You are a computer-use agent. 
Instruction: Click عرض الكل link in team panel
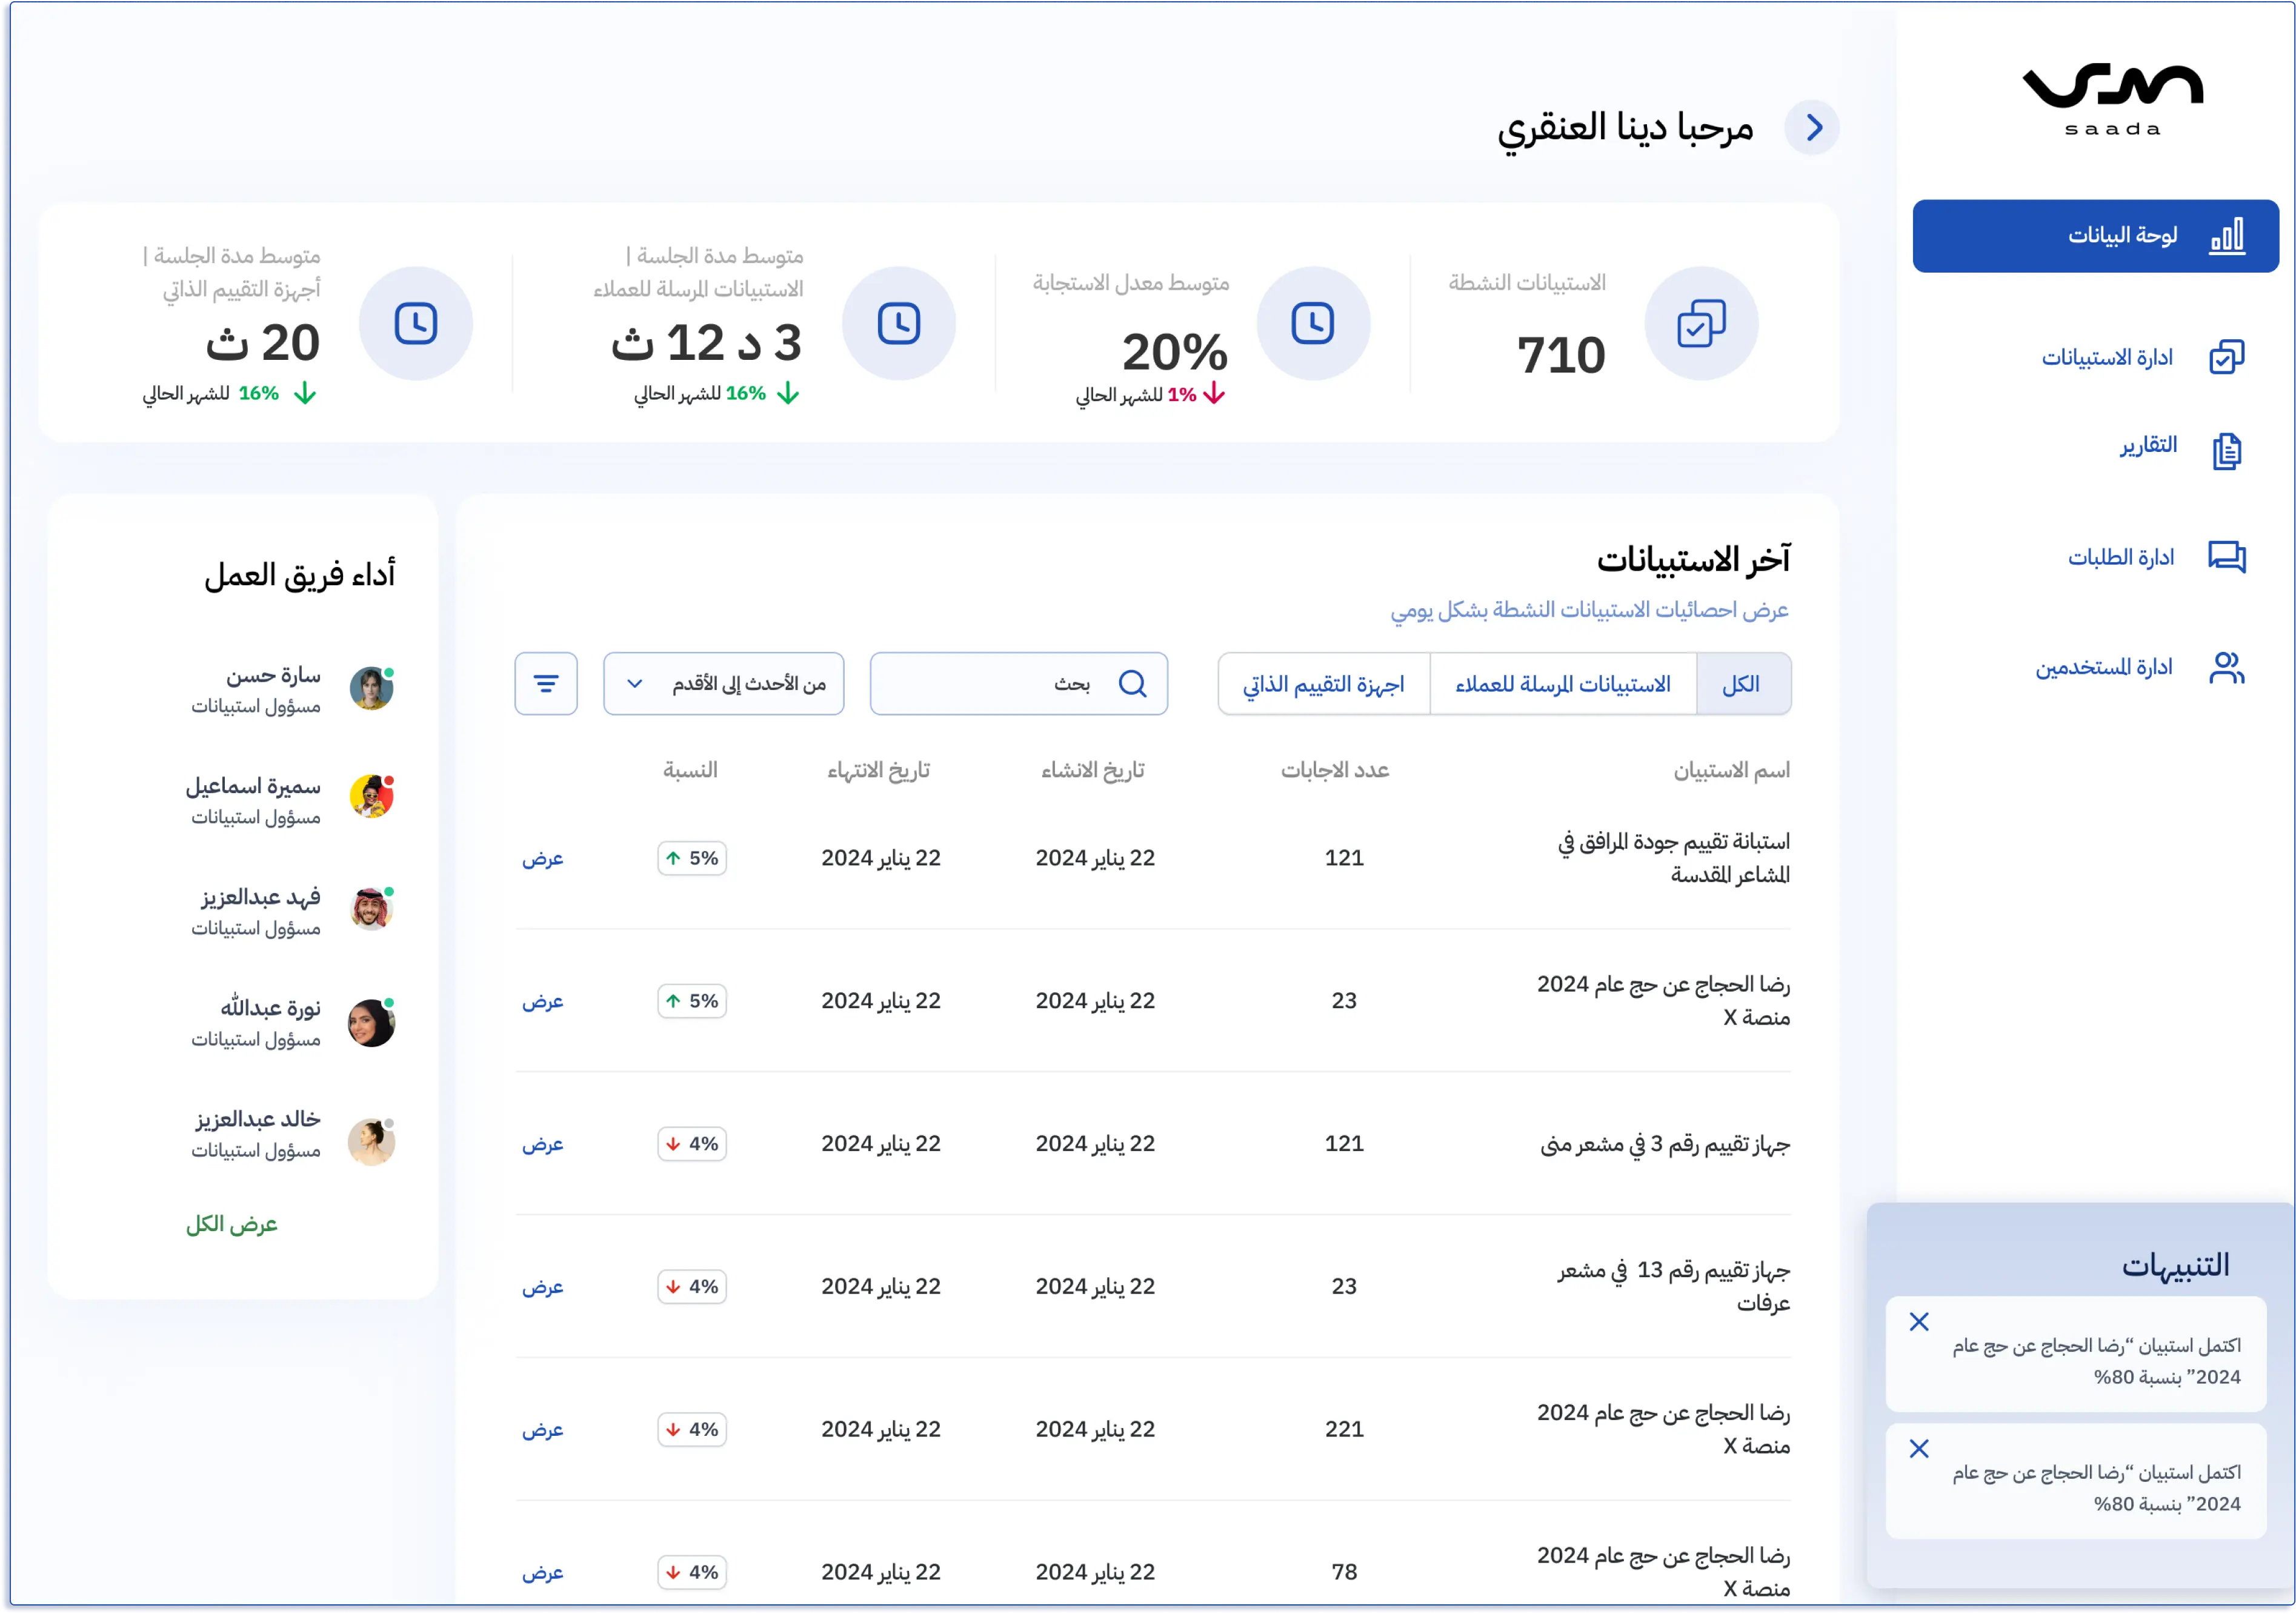tap(232, 1224)
